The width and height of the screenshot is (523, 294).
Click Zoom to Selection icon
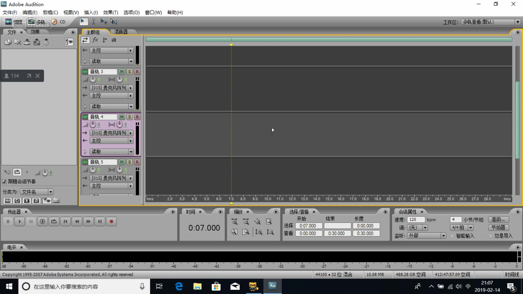coord(269,222)
